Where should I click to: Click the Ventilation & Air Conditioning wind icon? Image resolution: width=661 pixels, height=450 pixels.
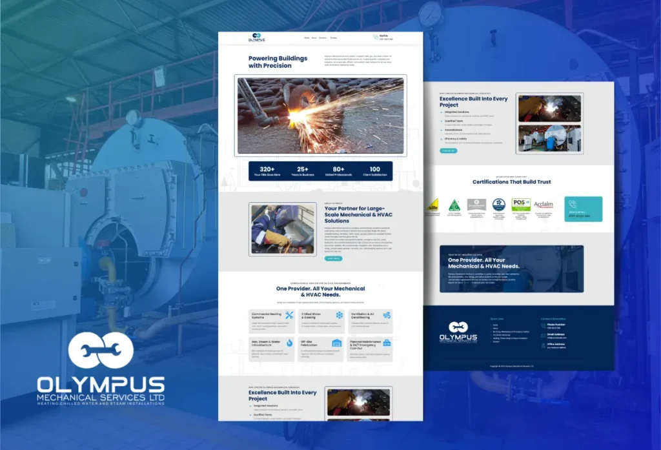[387, 316]
